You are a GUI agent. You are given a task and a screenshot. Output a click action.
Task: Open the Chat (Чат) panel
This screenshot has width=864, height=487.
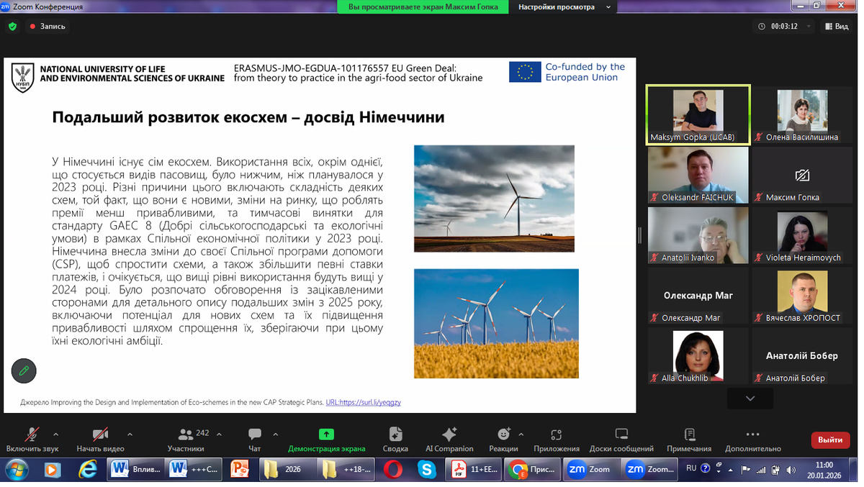tap(255, 434)
